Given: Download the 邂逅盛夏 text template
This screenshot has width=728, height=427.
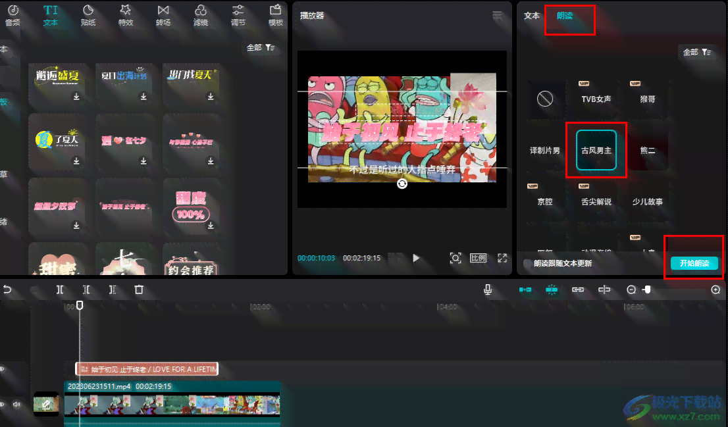Looking at the screenshot, I should [76, 97].
